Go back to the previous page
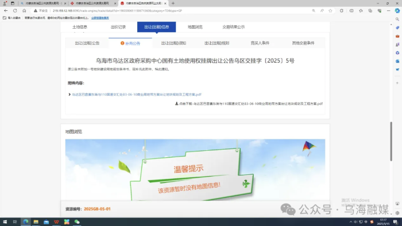This screenshot has width=402, height=226. pos(6,11)
